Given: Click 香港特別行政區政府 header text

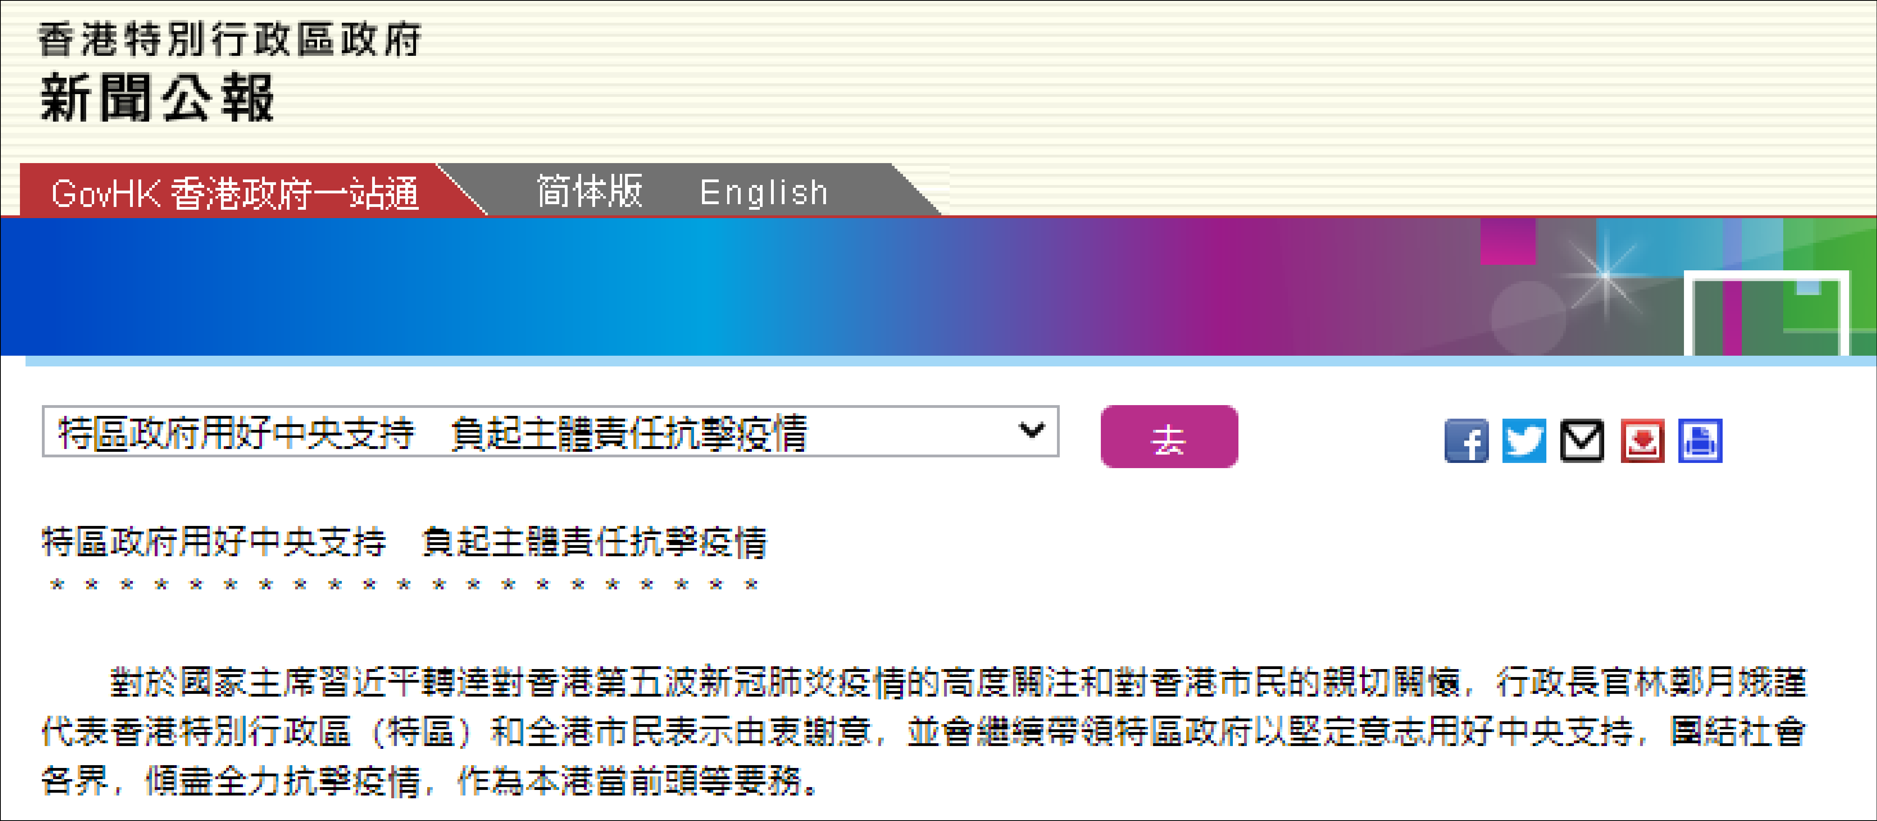Looking at the screenshot, I should 229,39.
